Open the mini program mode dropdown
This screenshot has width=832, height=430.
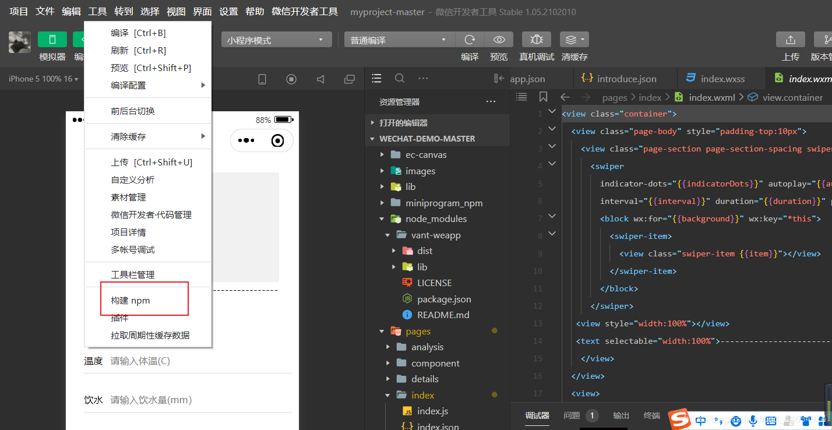click(276, 40)
